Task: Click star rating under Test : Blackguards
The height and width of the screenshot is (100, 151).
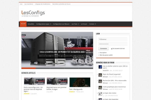Action: [x=72, y=92]
